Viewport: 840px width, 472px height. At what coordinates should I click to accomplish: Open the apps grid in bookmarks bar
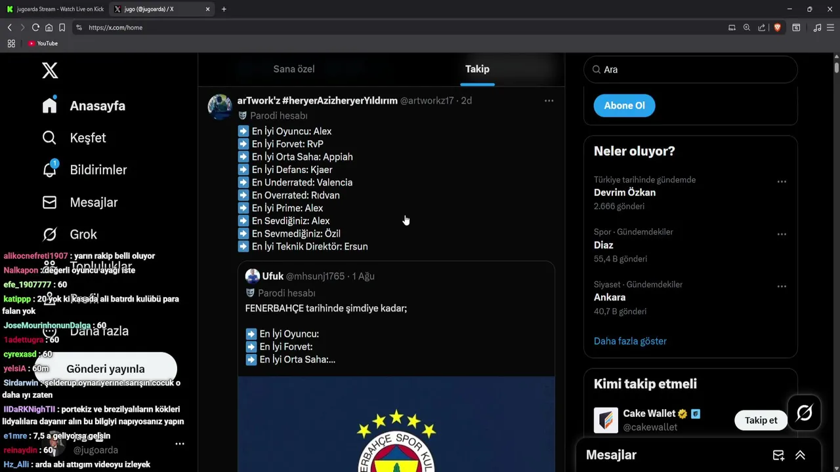coord(11,43)
